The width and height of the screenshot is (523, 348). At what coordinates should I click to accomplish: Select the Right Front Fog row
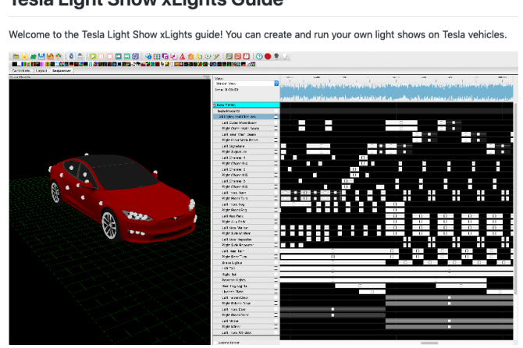pos(246,210)
